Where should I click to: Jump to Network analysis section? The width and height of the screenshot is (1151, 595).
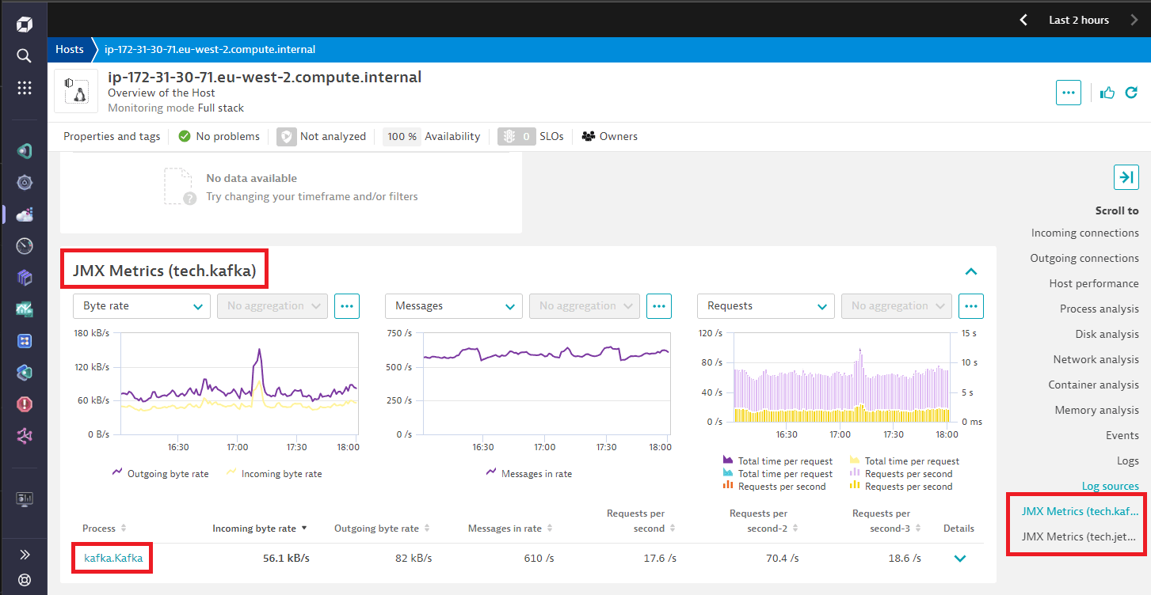tap(1096, 359)
